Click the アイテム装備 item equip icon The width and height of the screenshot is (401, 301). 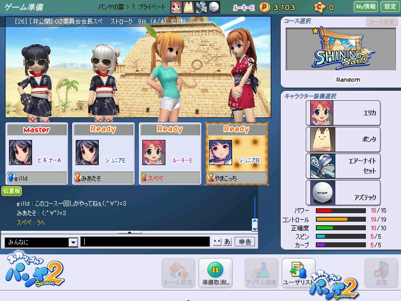point(261,273)
